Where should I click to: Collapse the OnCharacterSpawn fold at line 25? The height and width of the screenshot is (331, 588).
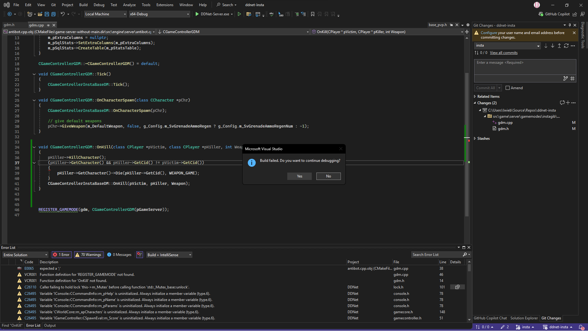34,100
